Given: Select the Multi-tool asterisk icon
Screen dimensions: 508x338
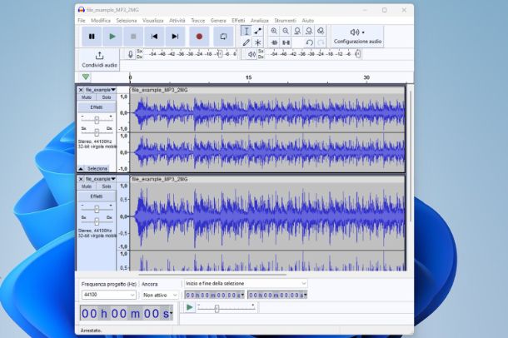Looking at the screenshot, I should tap(258, 42).
